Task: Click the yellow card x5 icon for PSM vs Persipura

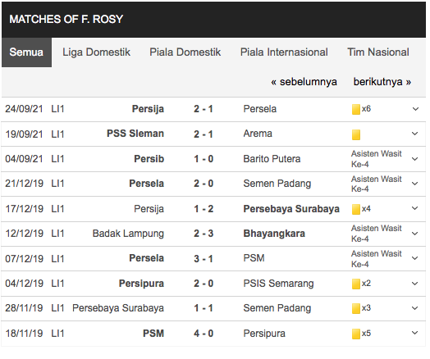Action: coord(355,334)
